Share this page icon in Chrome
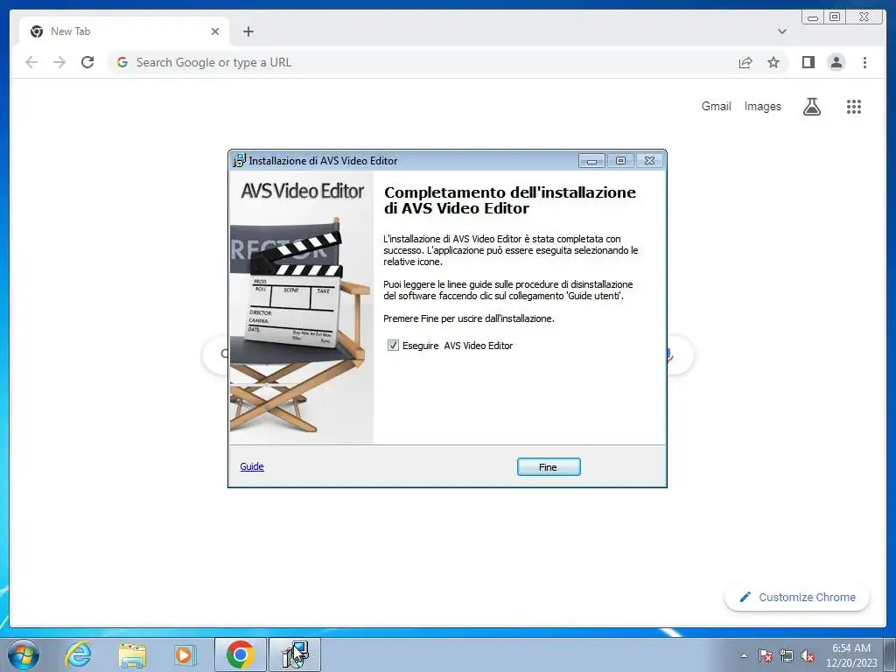The width and height of the screenshot is (896, 672). 745,62
